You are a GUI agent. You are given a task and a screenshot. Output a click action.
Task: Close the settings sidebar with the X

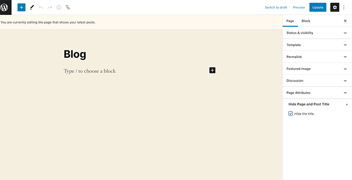point(345,21)
